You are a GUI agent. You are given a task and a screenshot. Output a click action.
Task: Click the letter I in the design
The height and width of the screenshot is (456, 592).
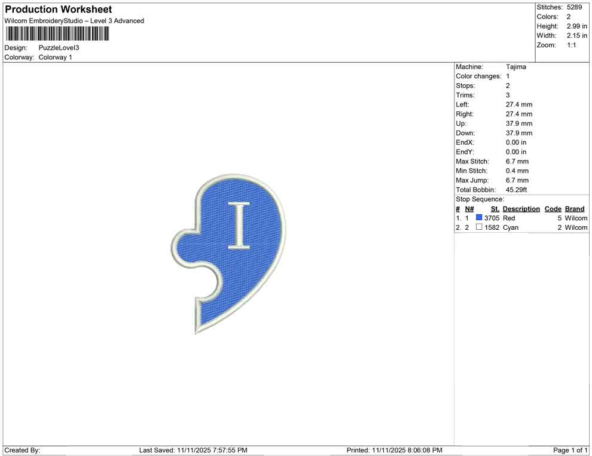pyautogui.click(x=239, y=226)
